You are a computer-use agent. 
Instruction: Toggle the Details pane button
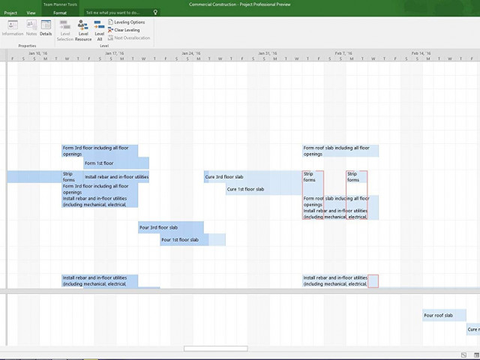[x=46, y=28]
